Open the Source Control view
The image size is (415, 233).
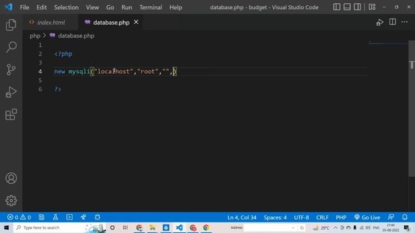click(x=11, y=70)
